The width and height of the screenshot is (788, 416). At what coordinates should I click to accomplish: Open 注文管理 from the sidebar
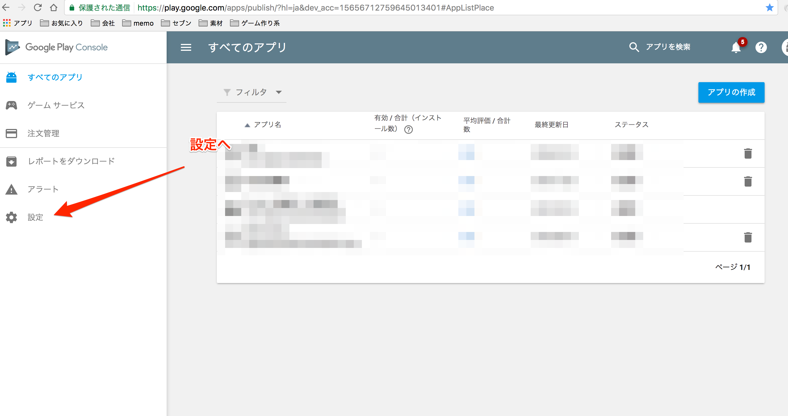43,133
